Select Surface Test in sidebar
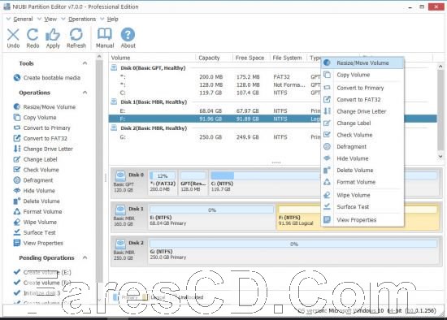The height and width of the screenshot is (320, 447). click(x=34, y=232)
